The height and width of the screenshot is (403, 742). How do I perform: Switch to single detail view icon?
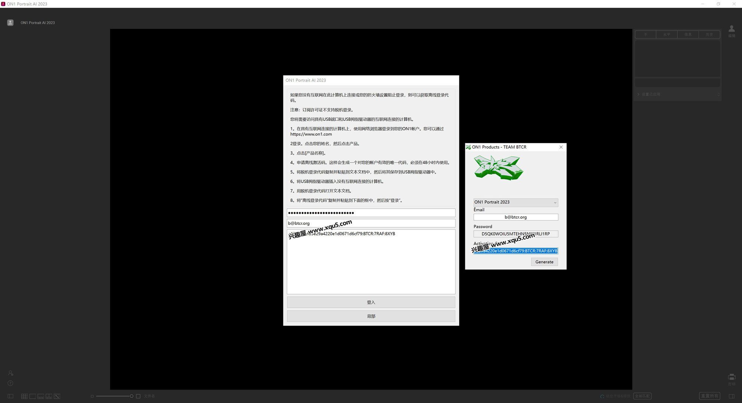click(33, 396)
